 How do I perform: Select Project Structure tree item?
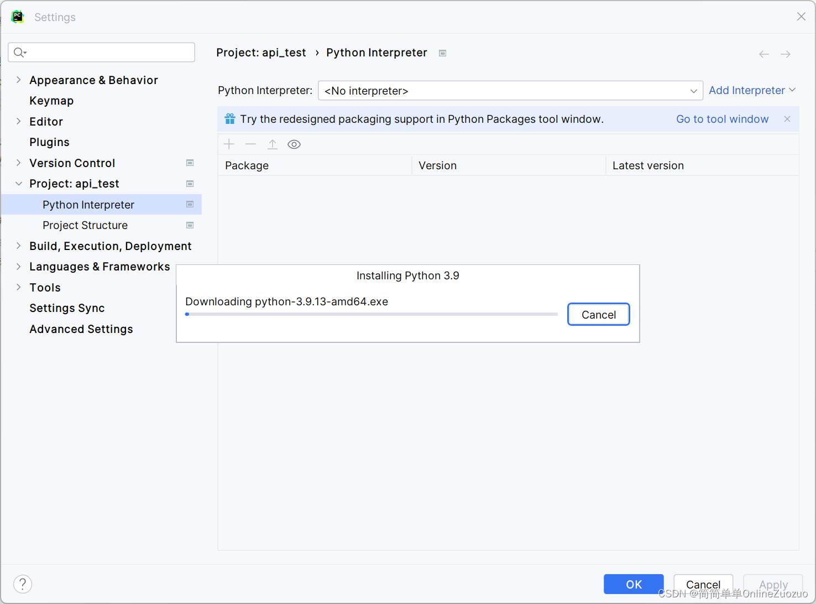85,225
